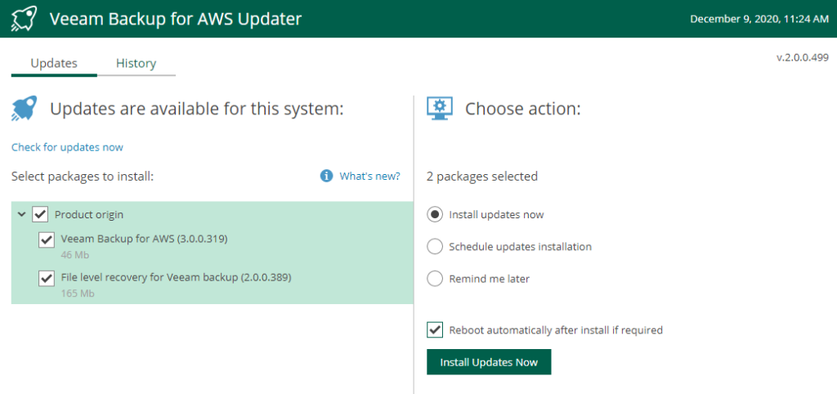Collapse the Product origin tree chevron

coord(22,215)
